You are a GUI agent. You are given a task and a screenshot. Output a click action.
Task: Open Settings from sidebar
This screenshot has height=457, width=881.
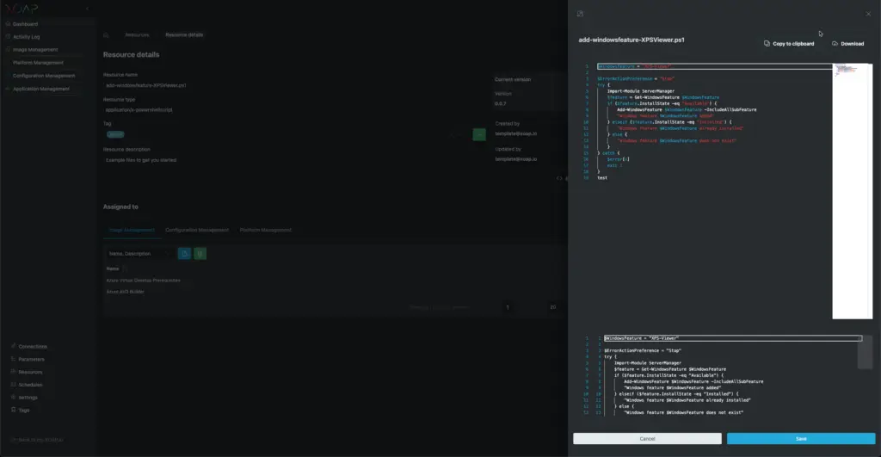click(x=28, y=398)
